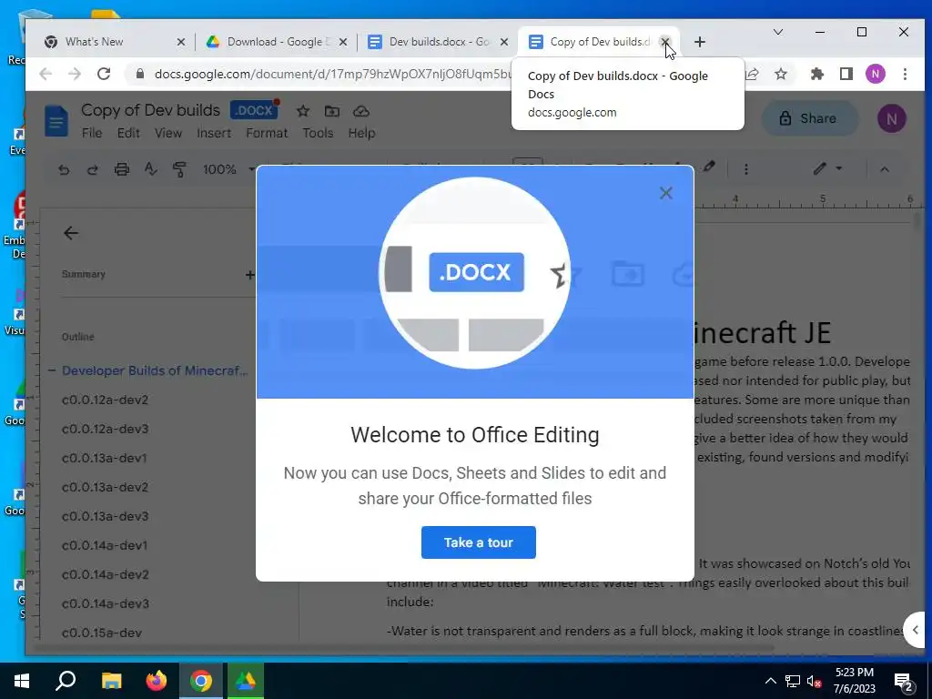Open the Edit menu
The image size is (932, 699).
(128, 133)
